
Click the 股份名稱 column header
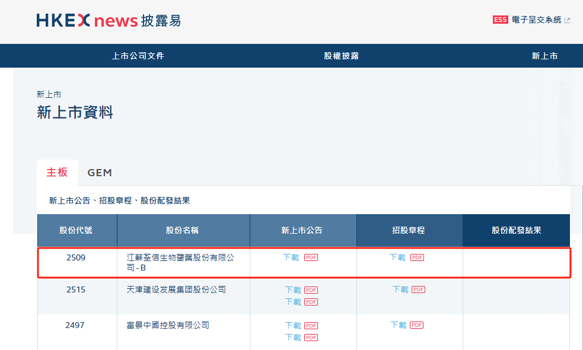[183, 230]
